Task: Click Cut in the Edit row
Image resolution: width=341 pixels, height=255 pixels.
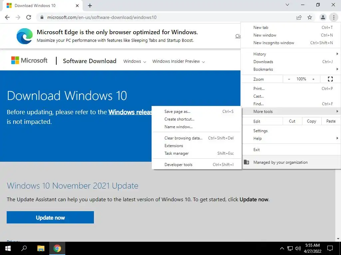Action: 292,121
